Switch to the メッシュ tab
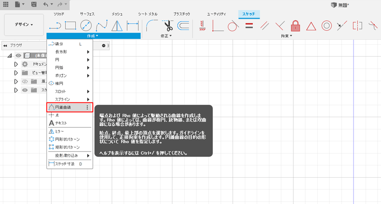The image size is (381, 204). click(117, 14)
